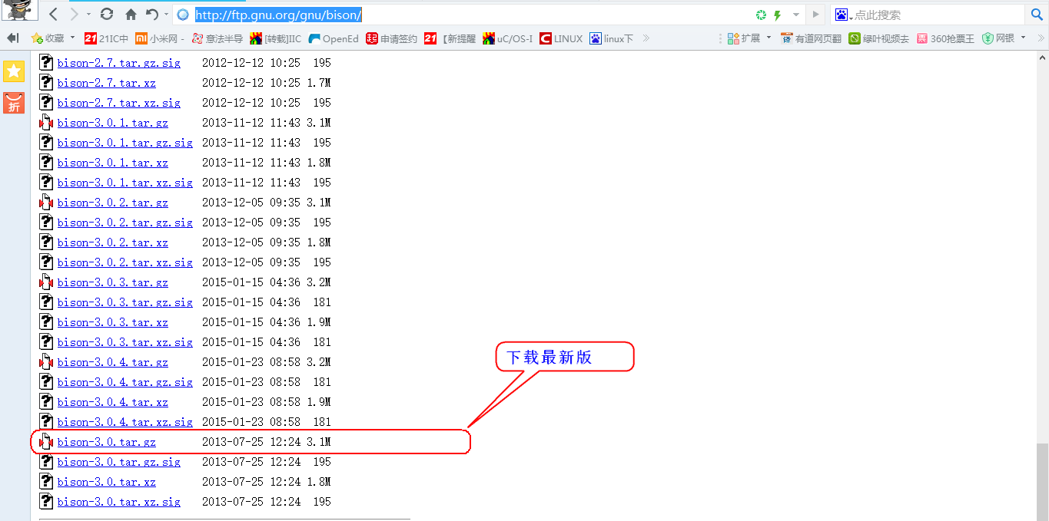
Task: Open the 360抢票王 extension
Action: (x=945, y=38)
